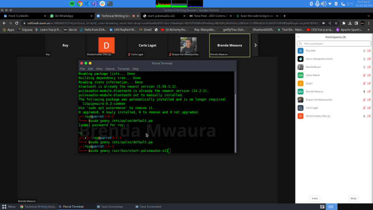The width and height of the screenshot is (373, 210).
Task: Switch to the Feed | LinkedIn tab
Action: coord(18,16)
